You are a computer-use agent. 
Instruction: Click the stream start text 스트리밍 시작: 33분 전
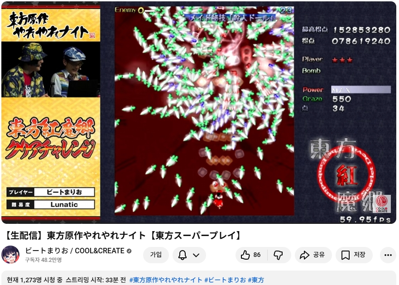(x=96, y=280)
